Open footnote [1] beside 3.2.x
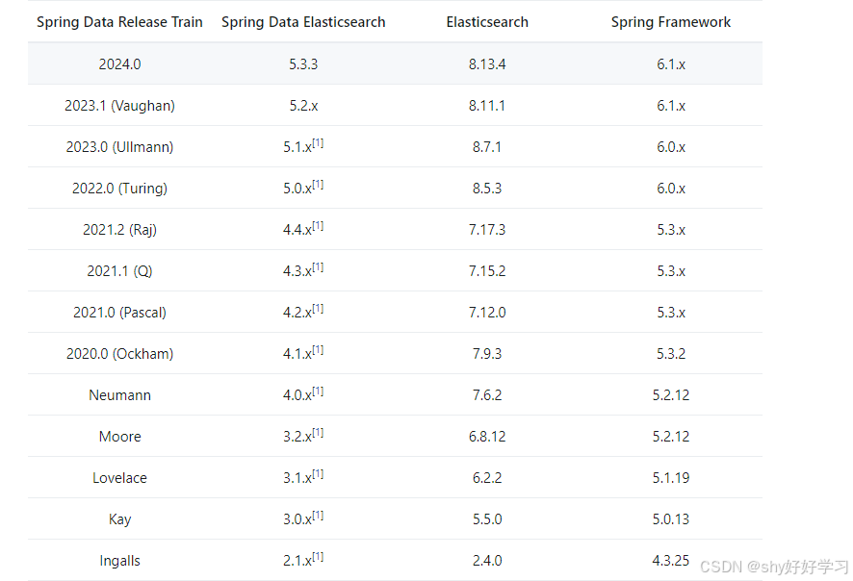Screen dimensions: 853x581 coord(318,432)
